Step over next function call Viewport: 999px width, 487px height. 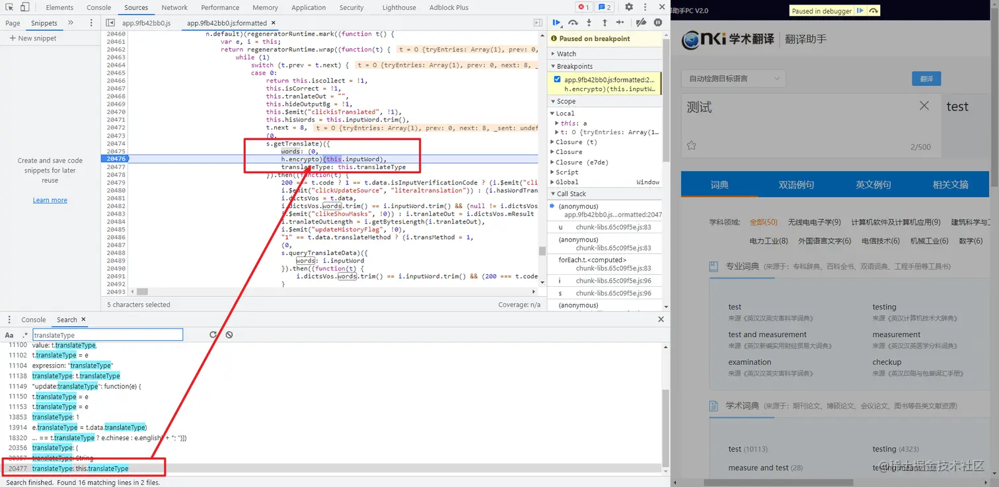573,22
